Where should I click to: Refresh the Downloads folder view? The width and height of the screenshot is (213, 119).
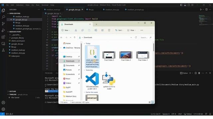(136, 37)
